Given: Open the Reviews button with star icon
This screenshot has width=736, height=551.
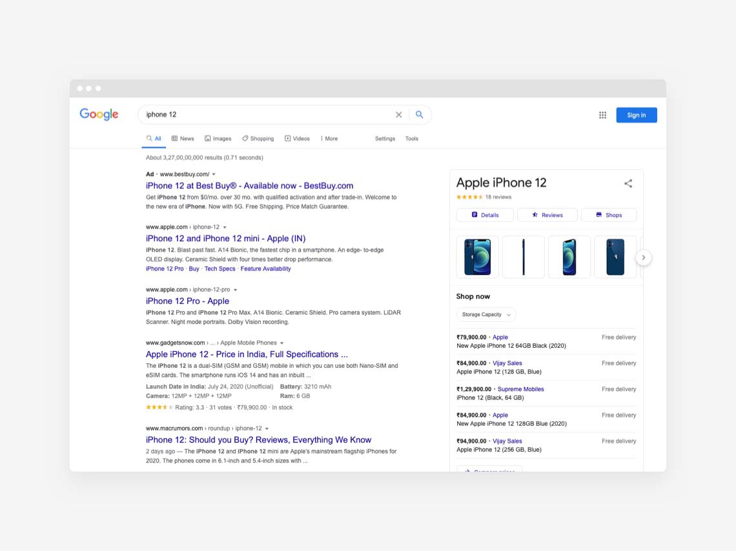Looking at the screenshot, I should click(x=547, y=215).
